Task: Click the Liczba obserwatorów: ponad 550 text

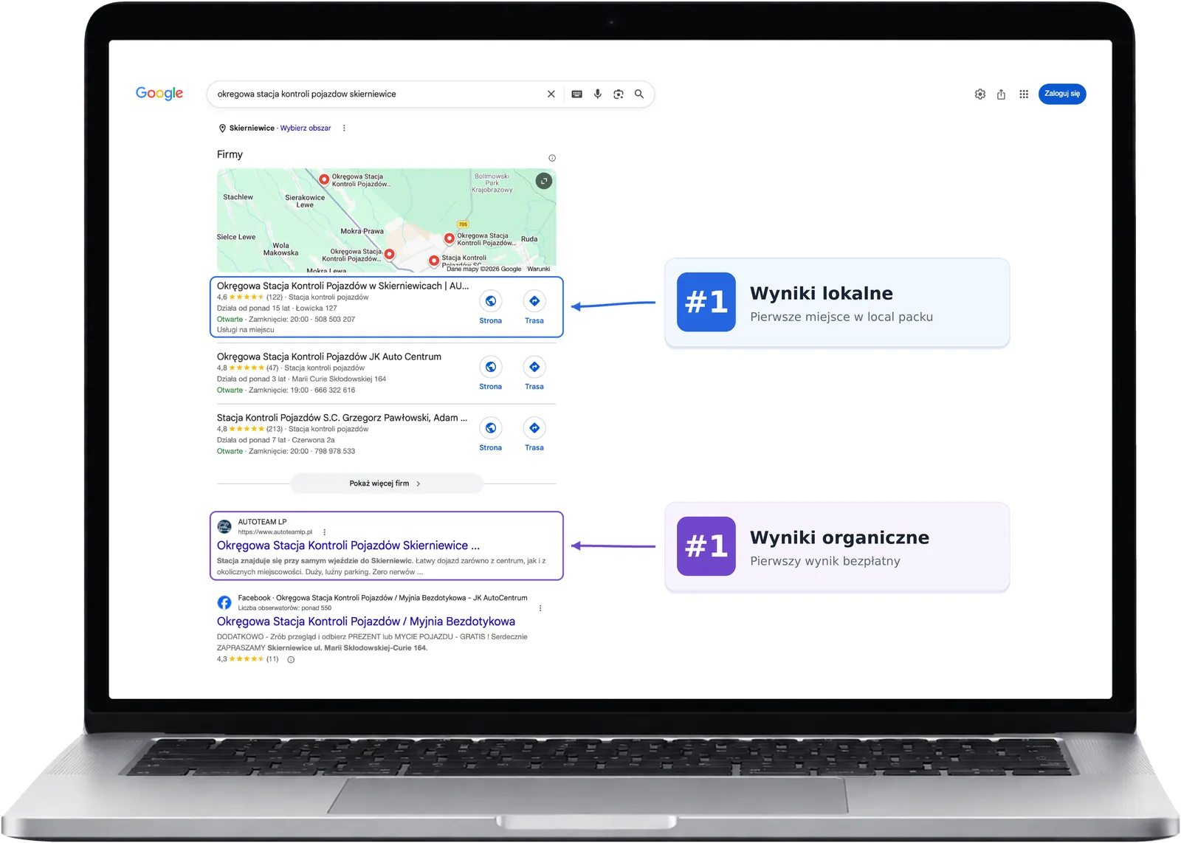Action: [x=284, y=608]
